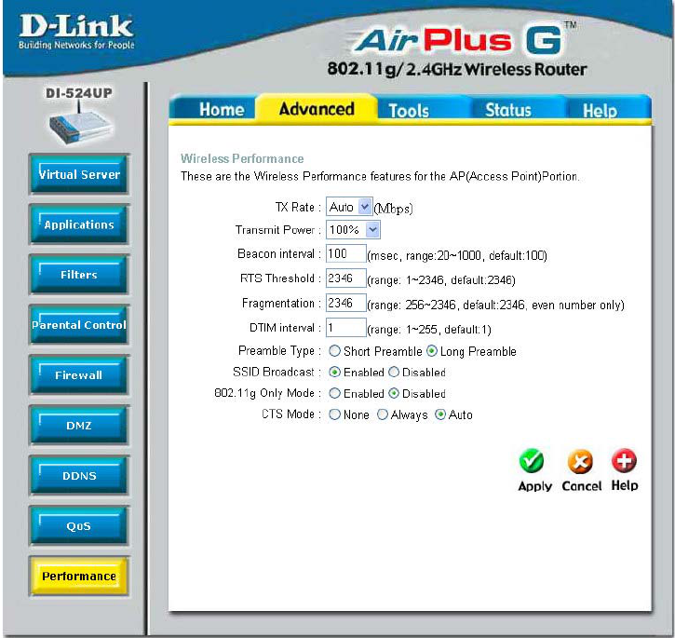Click the Beacon interval field
Viewport: 675px width, 638px height.
pos(346,253)
